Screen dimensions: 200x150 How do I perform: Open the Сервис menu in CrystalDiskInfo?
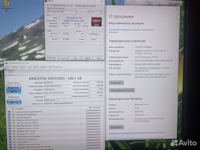tap(23, 67)
